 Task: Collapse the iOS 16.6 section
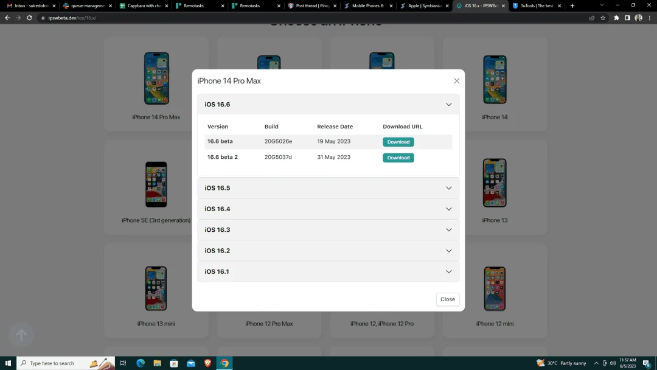(x=328, y=104)
